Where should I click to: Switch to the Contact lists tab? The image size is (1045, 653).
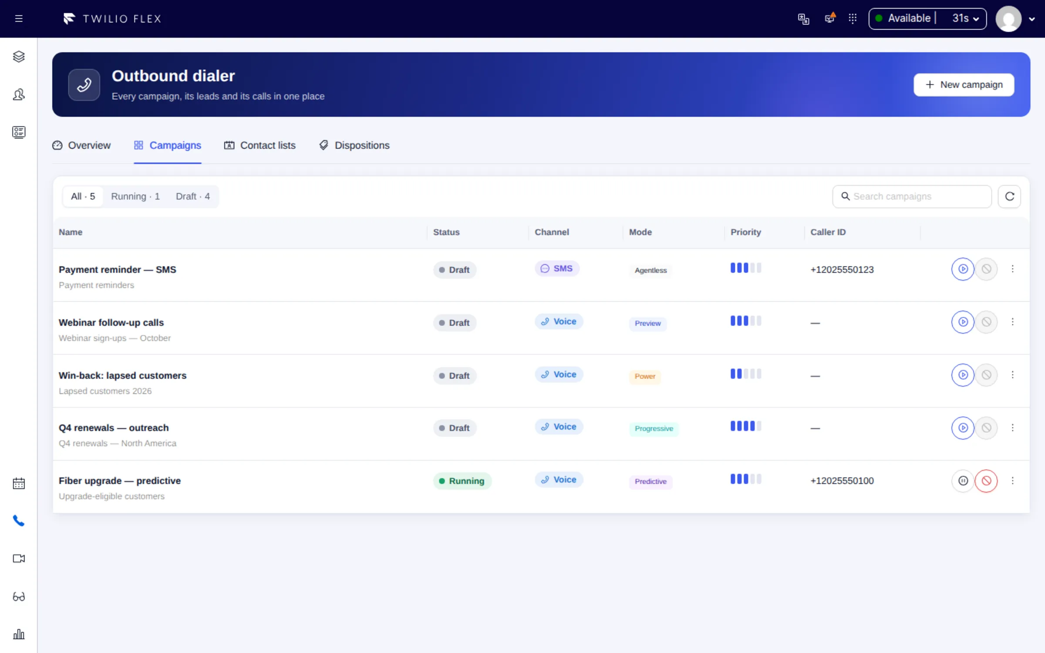point(260,145)
